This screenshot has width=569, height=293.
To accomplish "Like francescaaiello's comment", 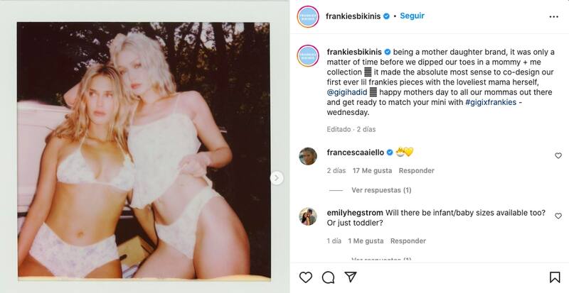I will (558, 155).
